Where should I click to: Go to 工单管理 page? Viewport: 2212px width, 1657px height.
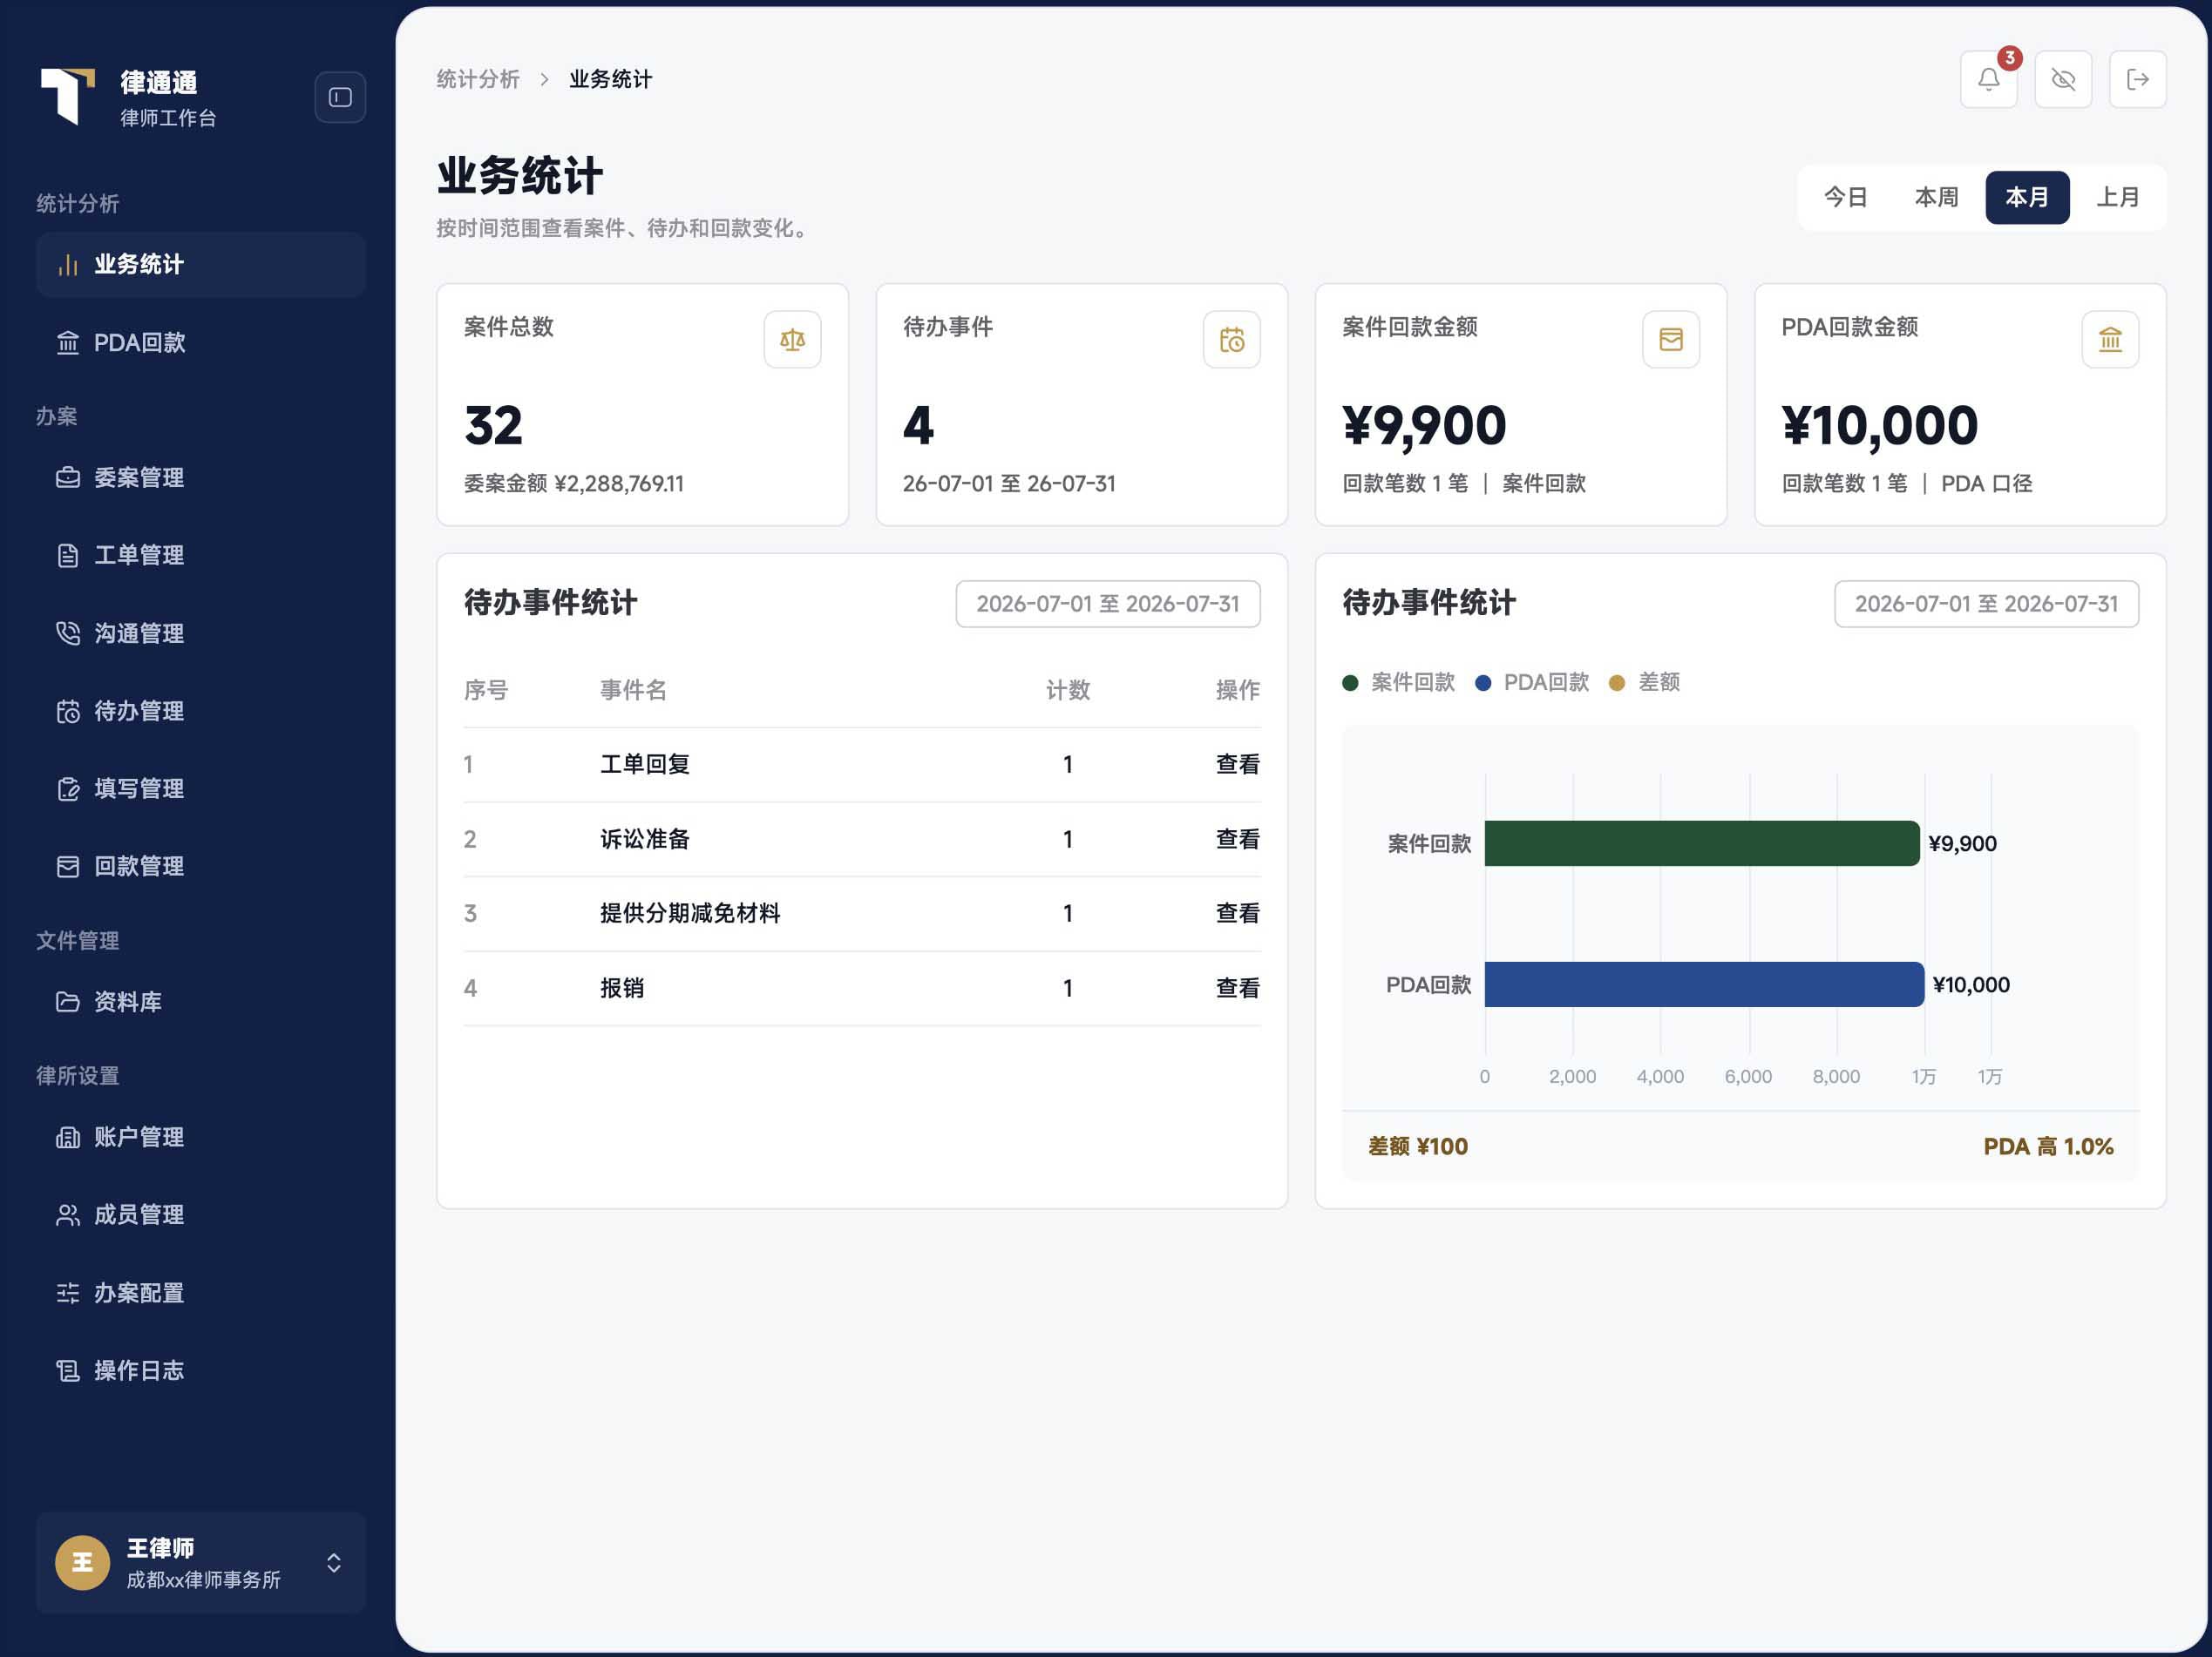point(201,556)
